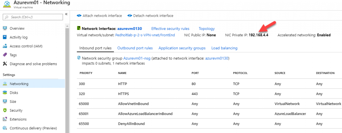Switch to the Load balancing tab
Screen dimensions: 342x133
coord(224,48)
